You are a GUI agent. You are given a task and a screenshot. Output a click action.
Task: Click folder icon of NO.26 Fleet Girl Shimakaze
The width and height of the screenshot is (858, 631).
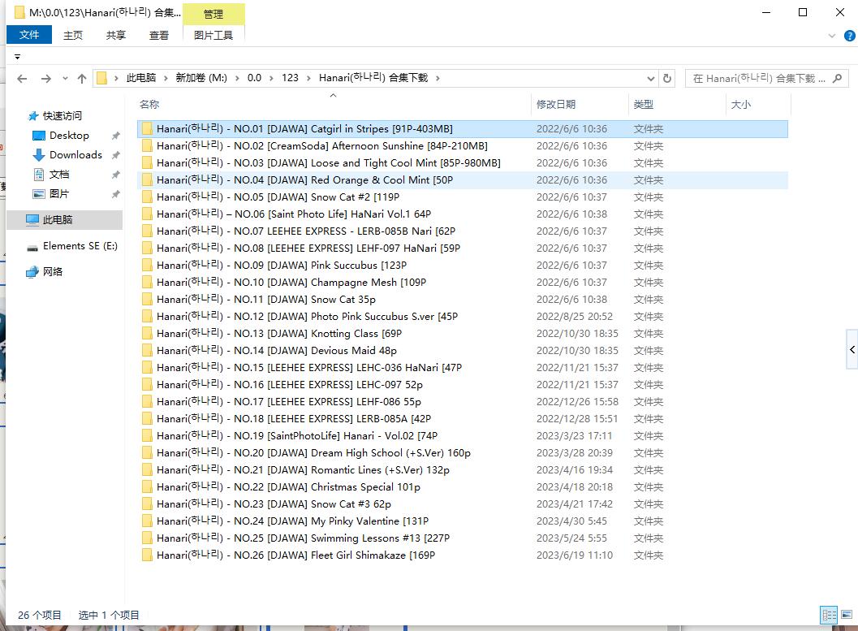pos(147,555)
